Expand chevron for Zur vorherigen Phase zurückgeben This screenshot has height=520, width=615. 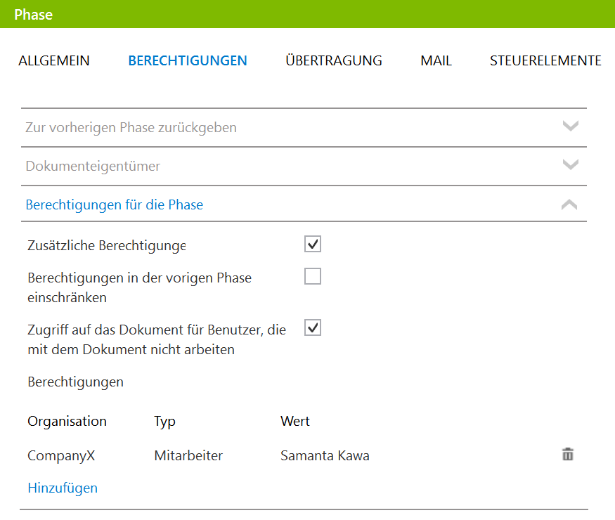click(570, 126)
